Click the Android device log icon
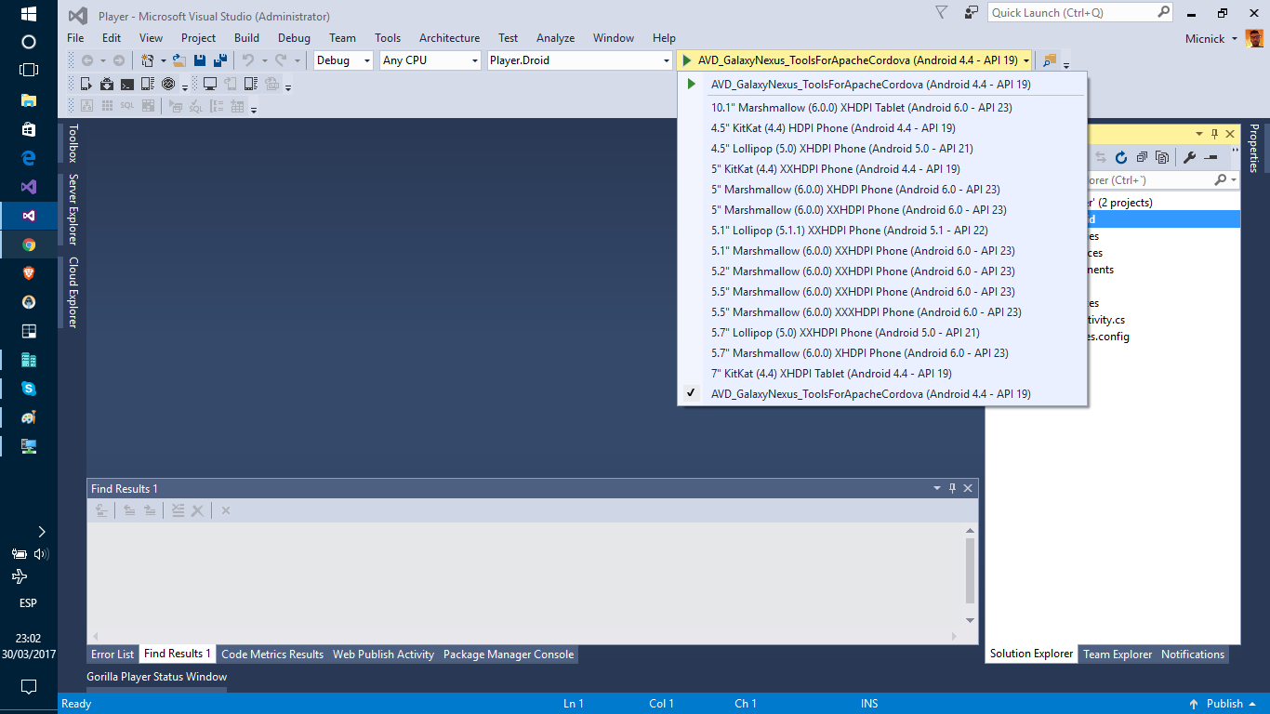 point(148,84)
